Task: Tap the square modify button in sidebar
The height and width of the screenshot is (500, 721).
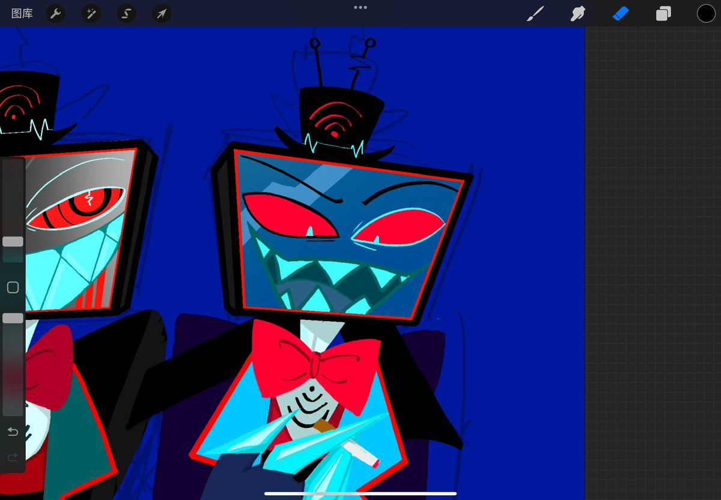Action: click(x=13, y=288)
